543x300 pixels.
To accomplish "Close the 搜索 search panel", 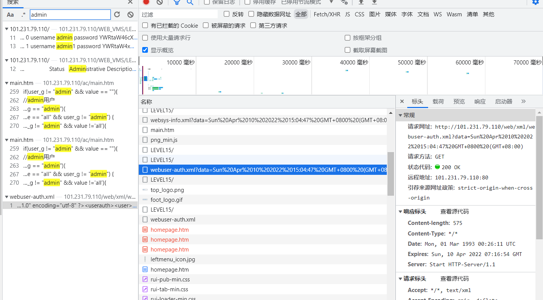I will click(x=130, y=2).
